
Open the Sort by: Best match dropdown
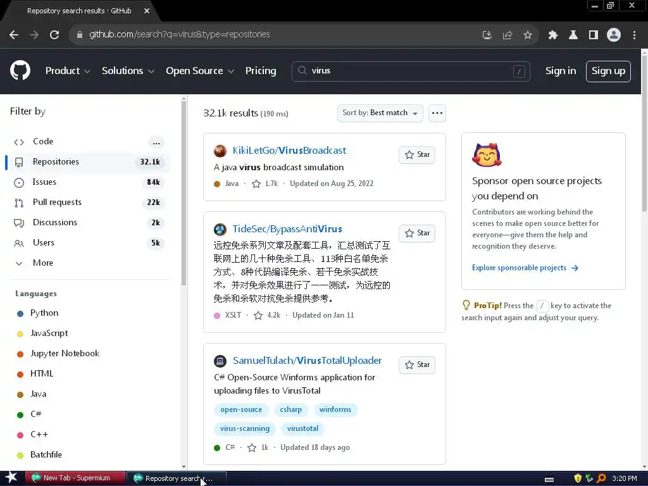pyautogui.click(x=380, y=113)
